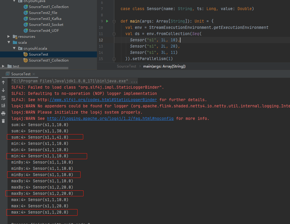This screenshot has height=224, width=290.
Task: Click output line sum:4> Sensor(s1,1,41.0)
Action: coord(40,137)
